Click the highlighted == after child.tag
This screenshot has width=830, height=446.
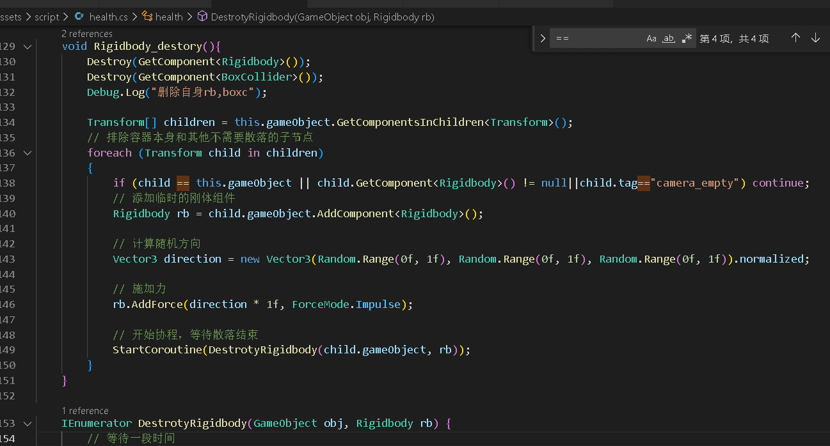644,183
